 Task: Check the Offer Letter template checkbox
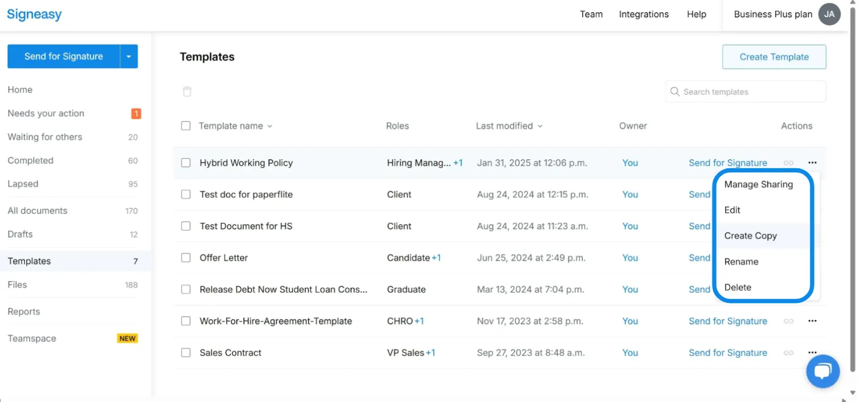pos(186,258)
